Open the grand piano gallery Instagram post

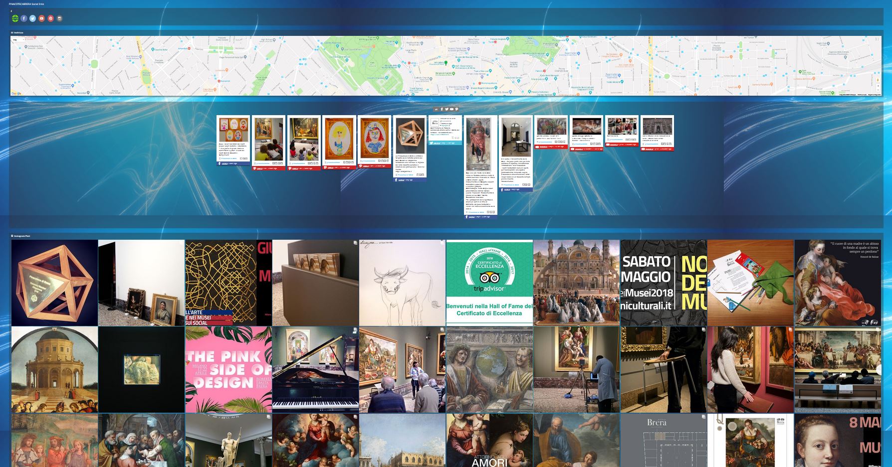(315, 370)
